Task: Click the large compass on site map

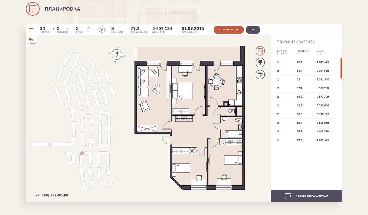Action: pyautogui.click(x=117, y=54)
